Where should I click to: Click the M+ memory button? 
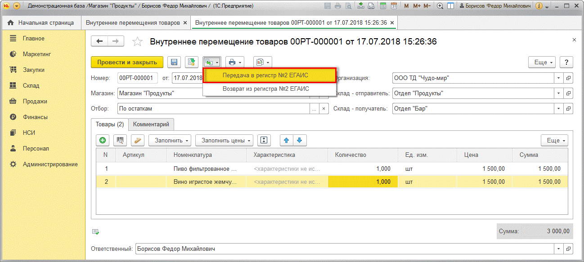pos(417,6)
